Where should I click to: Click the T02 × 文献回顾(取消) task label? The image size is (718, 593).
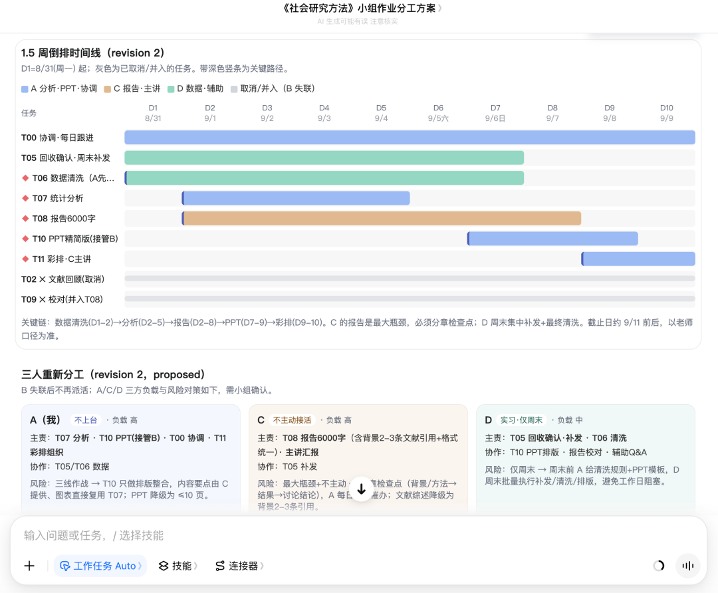pyautogui.click(x=62, y=279)
